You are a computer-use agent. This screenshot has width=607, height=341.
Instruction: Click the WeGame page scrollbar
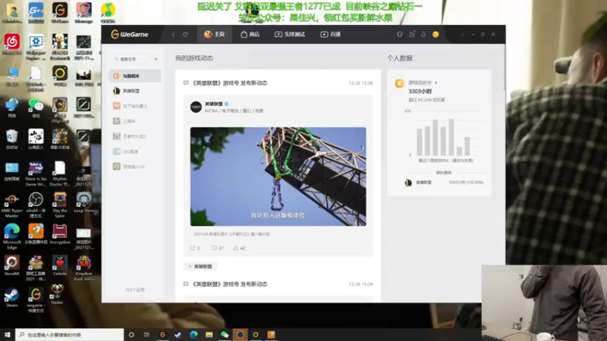coord(504,67)
